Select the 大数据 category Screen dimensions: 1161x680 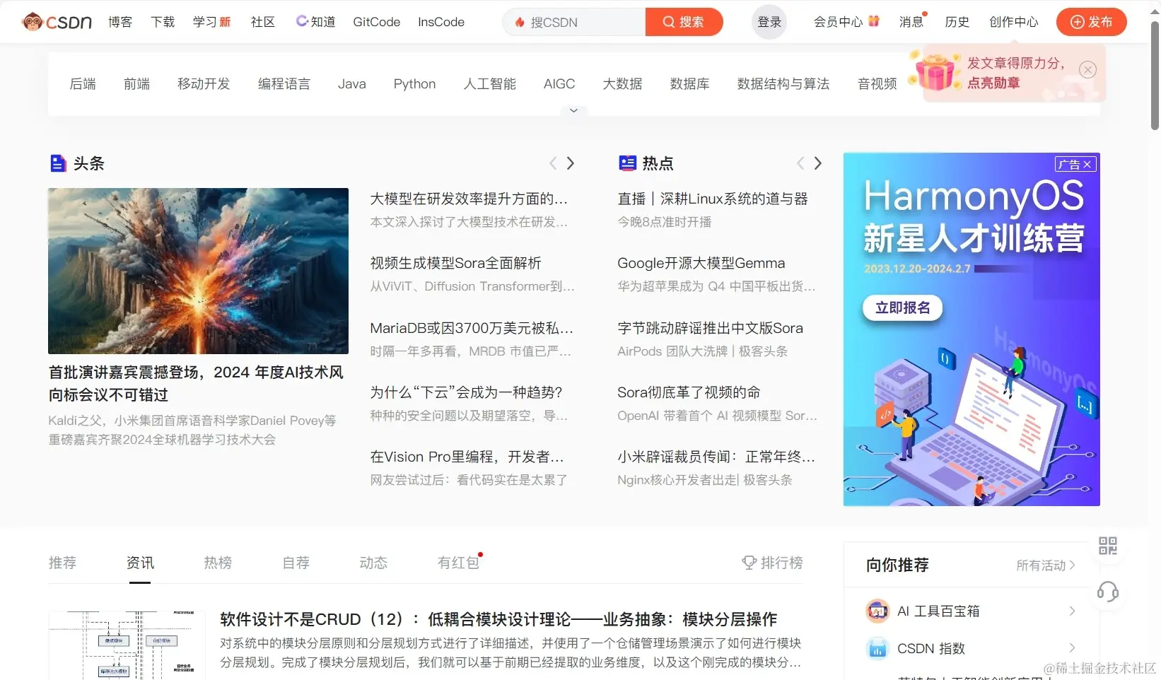tap(622, 84)
